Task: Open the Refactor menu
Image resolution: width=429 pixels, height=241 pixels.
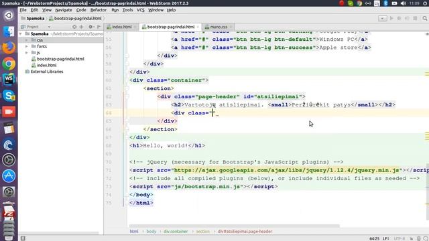Action: coord(99,10)
